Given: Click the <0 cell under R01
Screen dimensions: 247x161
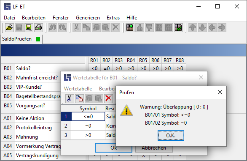Looking at the screenshot, I should [94, 68].
